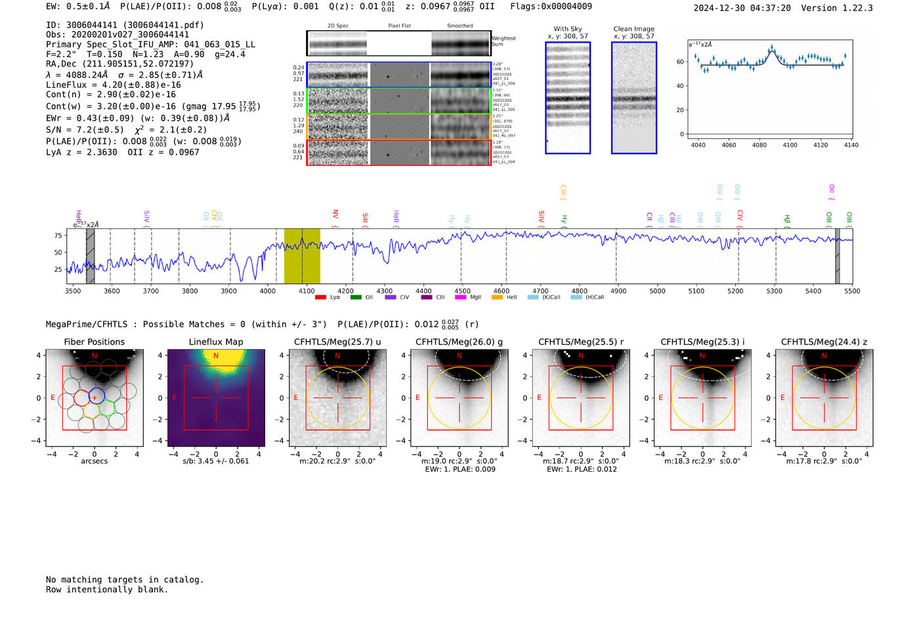The height and width of the screenshot is (625, 919).
Task: Click the '2D Spec' column header
Action: click(x=338, y=26)
